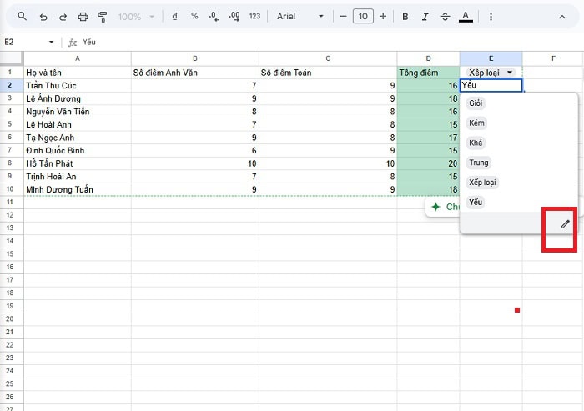Click the increase decimal places icon

(x=234, y=16)
